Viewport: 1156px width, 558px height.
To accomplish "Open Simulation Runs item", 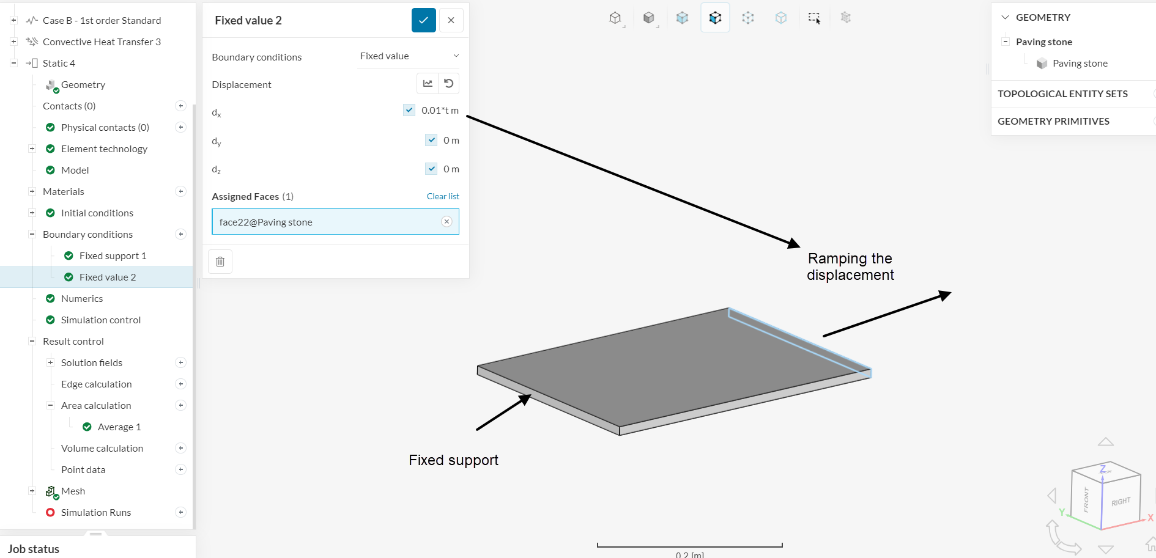I will pyautogui.click(x=96, y=512).
